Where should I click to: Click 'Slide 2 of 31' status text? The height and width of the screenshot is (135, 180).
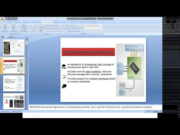click(5, 111)
